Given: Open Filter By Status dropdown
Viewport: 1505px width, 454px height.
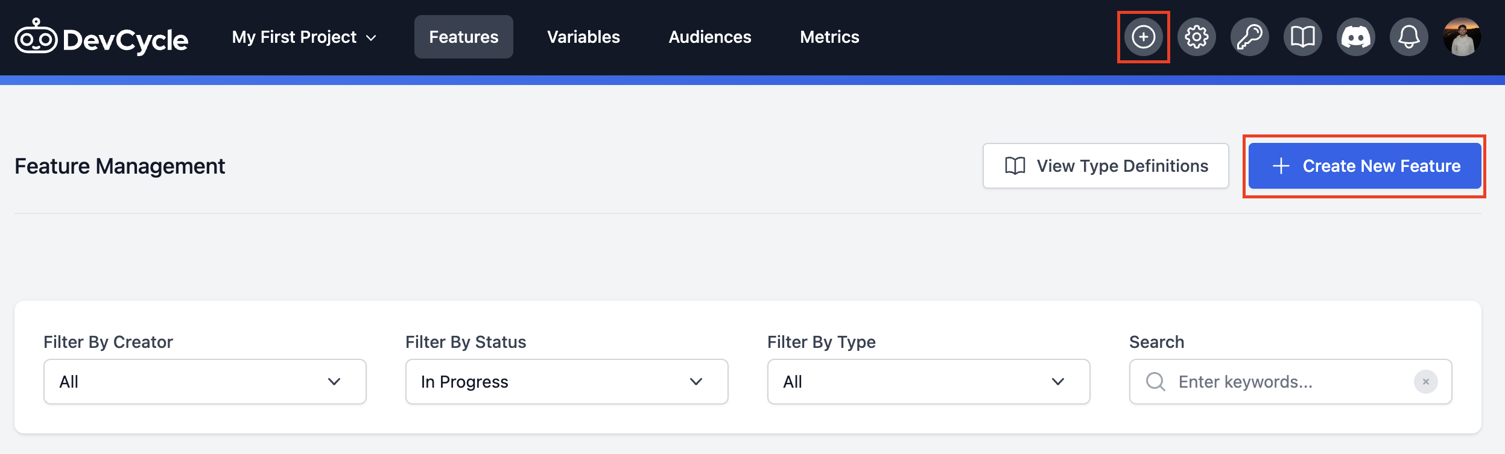Looking at the screenshot, I should pos(566,382).
